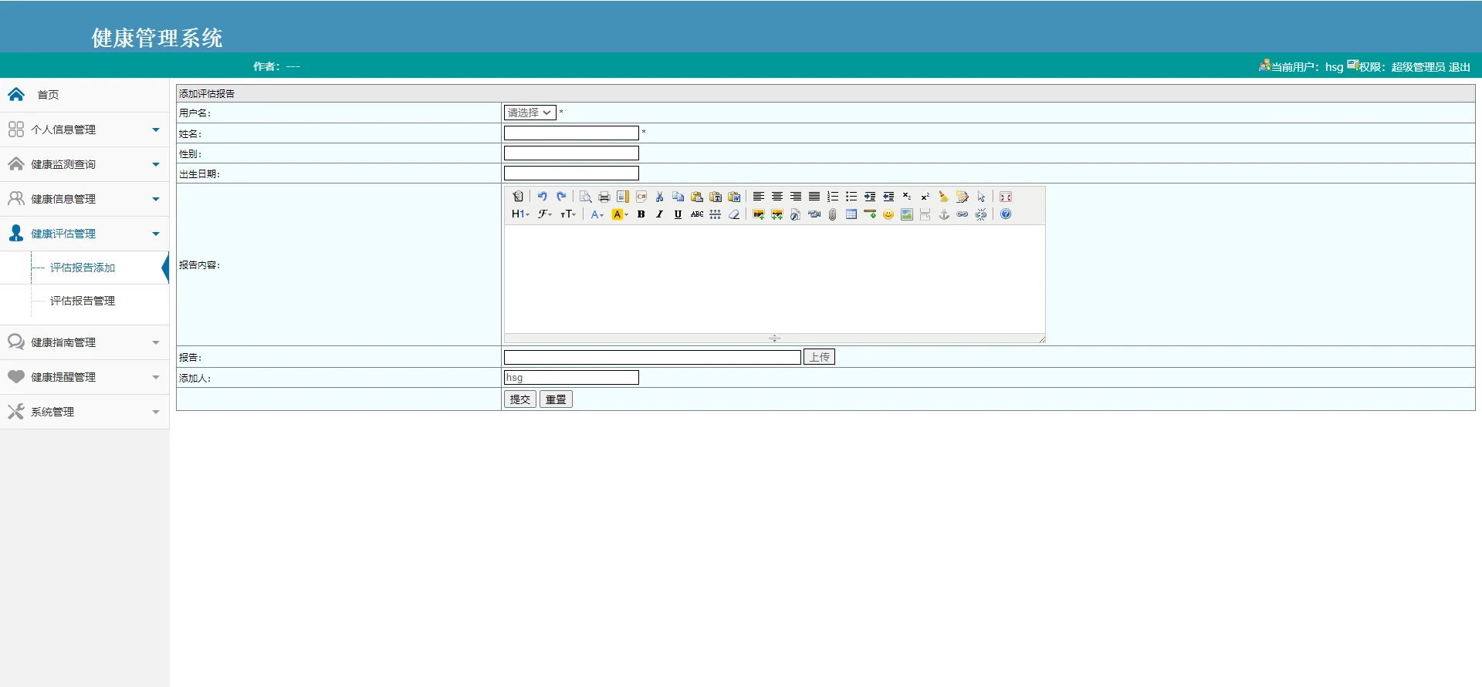Click the unlink broken-chain icon
The image size is (1482, 687).
981,214
